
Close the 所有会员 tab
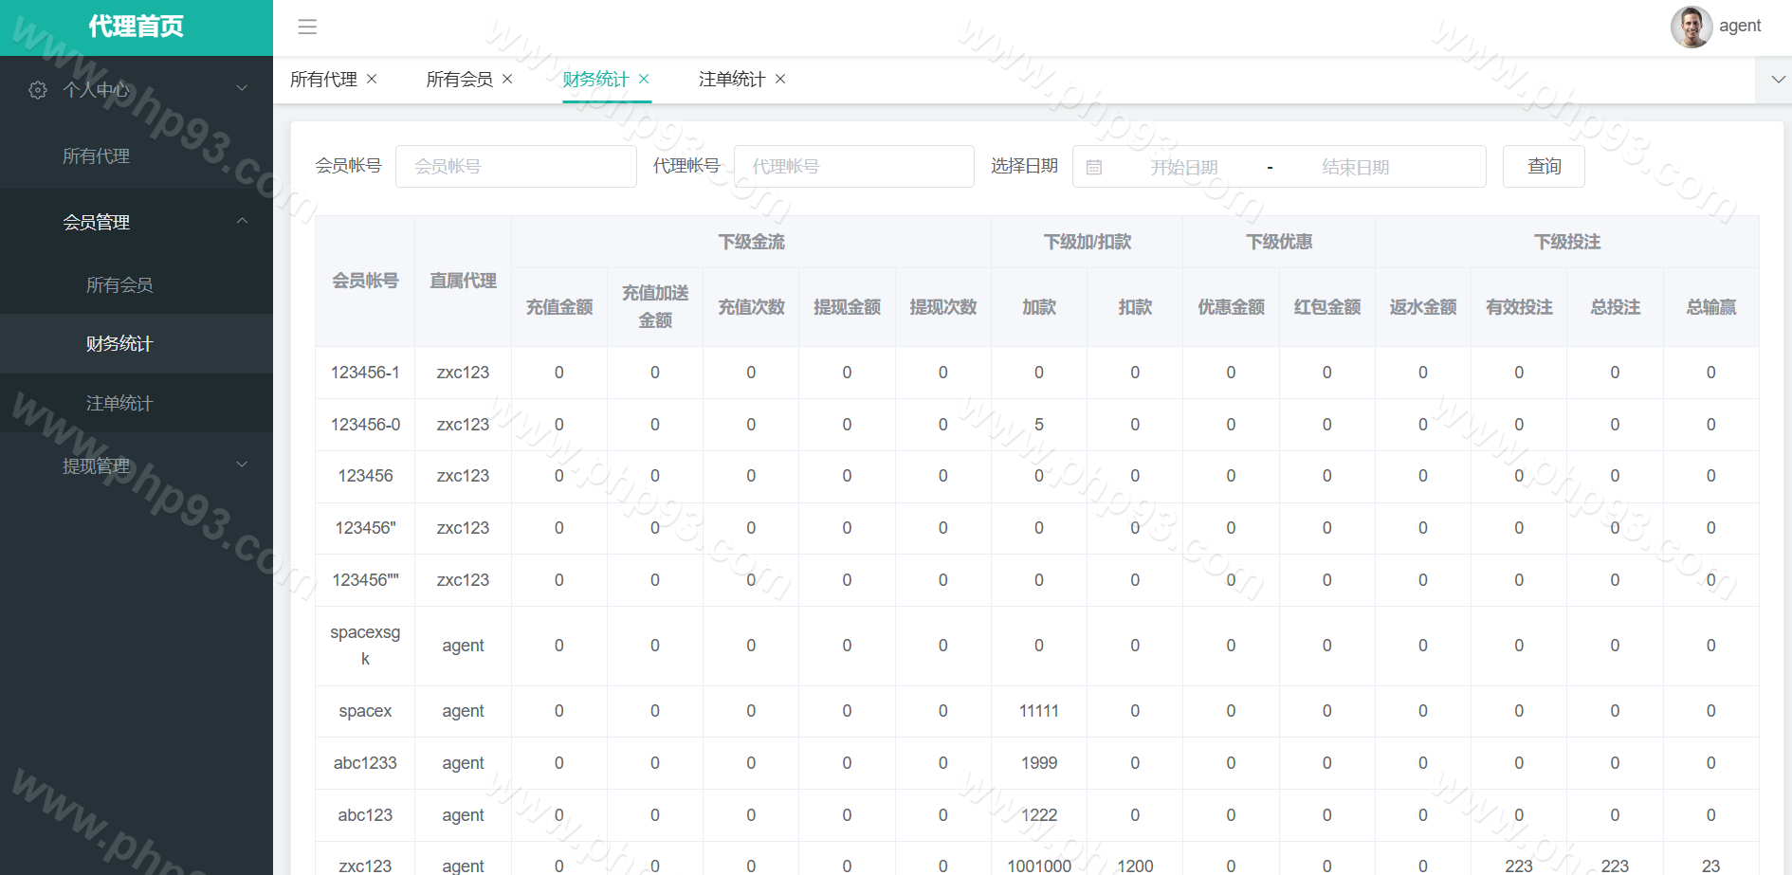point(507,79)
